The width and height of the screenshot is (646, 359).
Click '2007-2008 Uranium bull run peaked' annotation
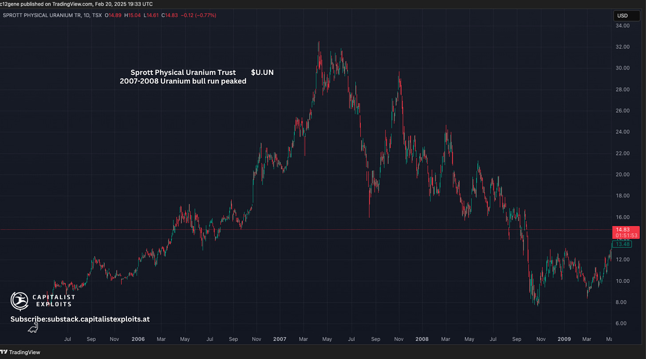pyautogui.click(x=183, y=81)
